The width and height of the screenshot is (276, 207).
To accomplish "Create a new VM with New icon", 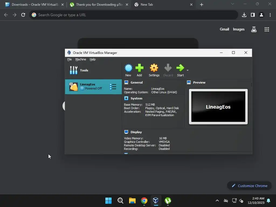I will 128,70.
